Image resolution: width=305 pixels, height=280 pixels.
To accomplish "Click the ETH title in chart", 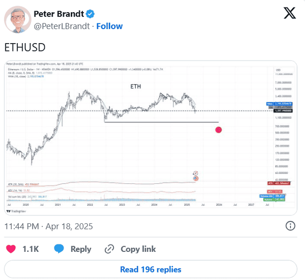I will pos(136,87).
